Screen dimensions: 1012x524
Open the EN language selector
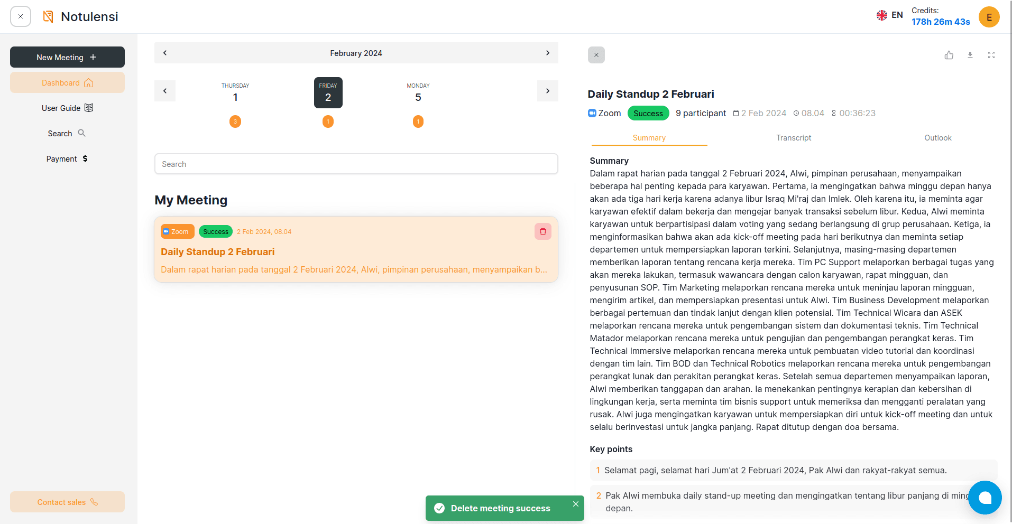click(890, 15)
